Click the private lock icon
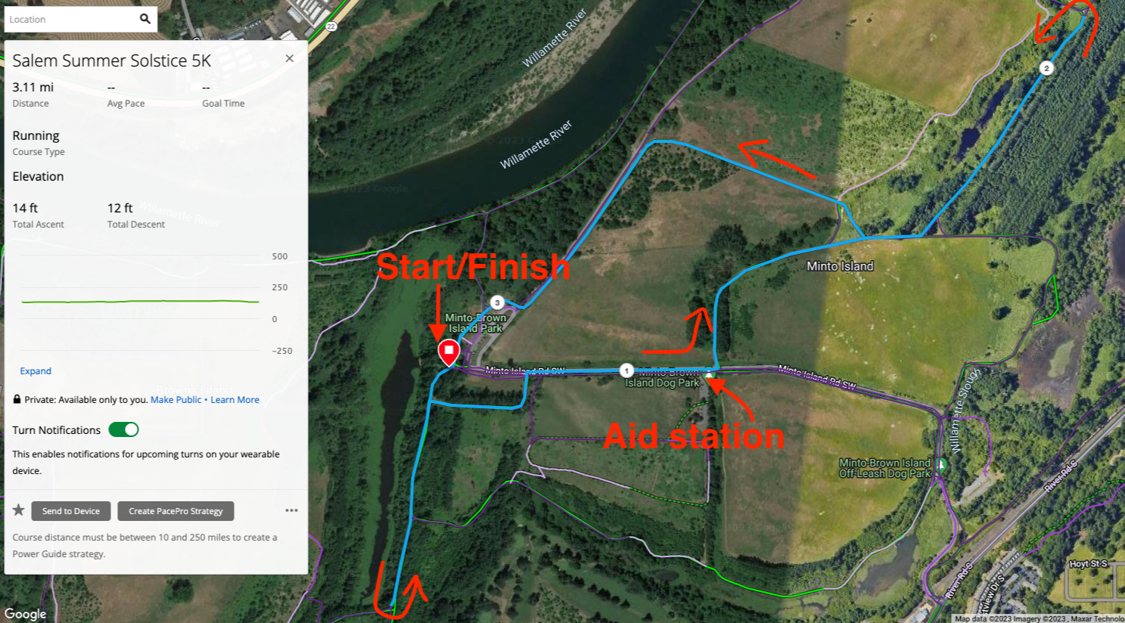 point(17,399)
